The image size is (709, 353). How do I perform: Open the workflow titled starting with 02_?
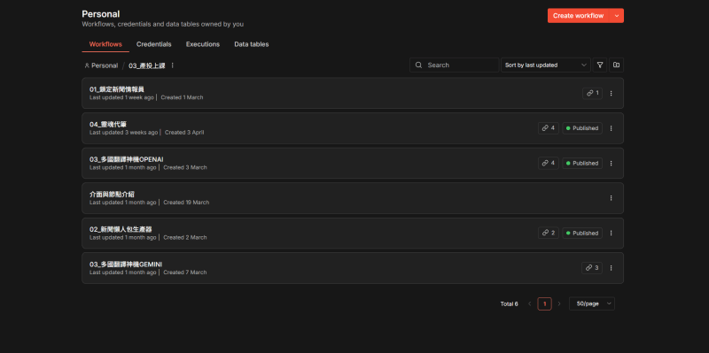[121, 229]
